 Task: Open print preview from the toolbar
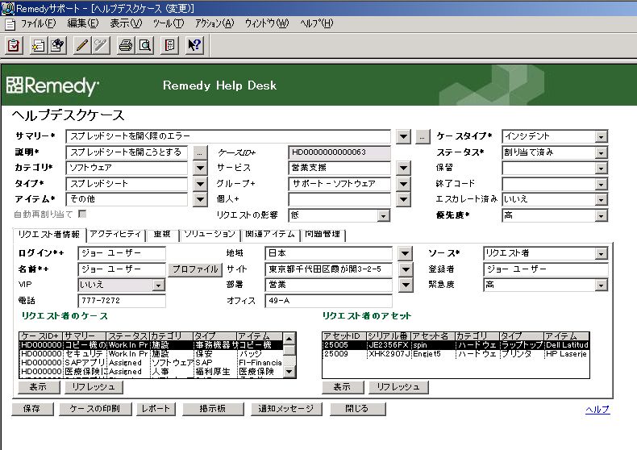coord(145,45)
